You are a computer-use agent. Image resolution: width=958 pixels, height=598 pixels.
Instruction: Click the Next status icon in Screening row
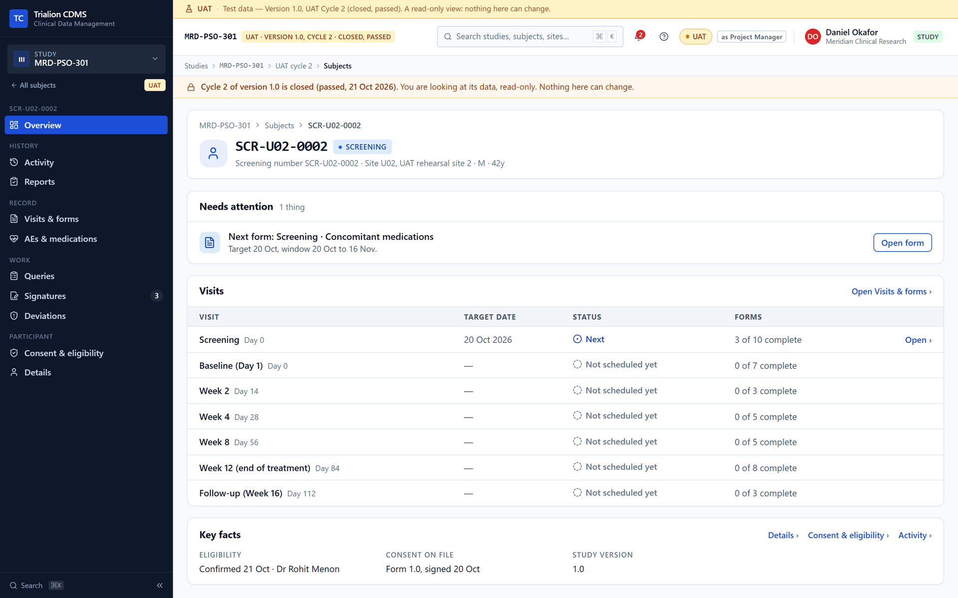[x=577, y=339]
